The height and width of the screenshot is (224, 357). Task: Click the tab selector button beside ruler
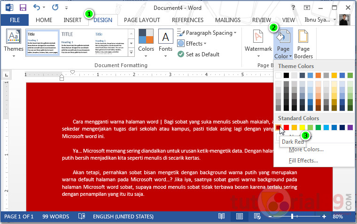(7, 75)
